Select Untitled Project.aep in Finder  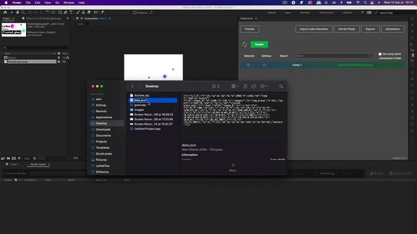tap(147, 129)
